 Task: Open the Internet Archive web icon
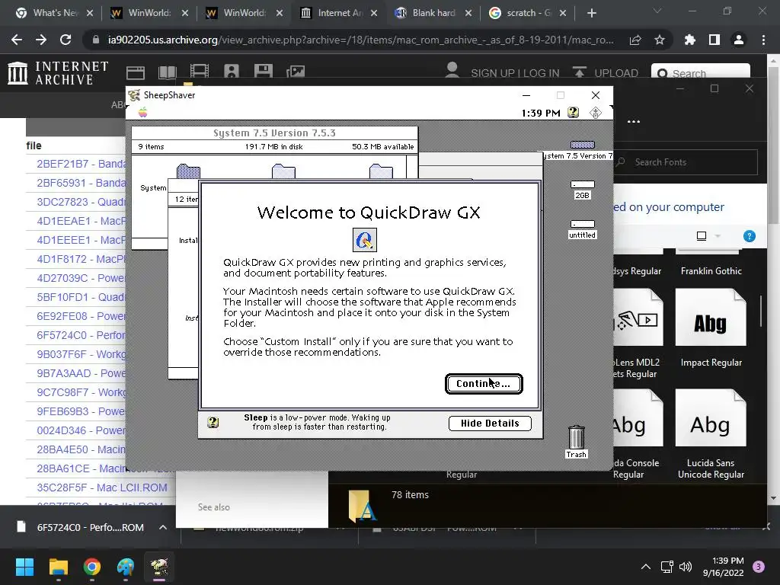tap(136, 72)
